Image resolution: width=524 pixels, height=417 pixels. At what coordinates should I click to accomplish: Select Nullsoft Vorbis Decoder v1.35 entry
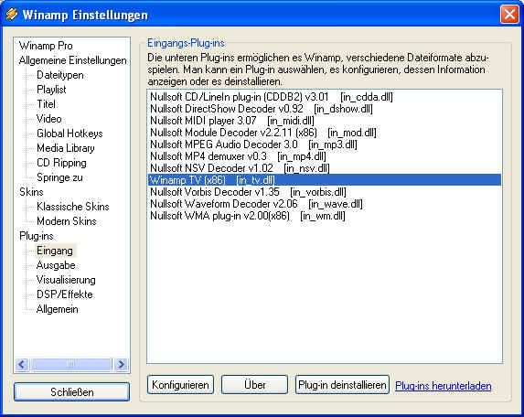tap(248, 192)
